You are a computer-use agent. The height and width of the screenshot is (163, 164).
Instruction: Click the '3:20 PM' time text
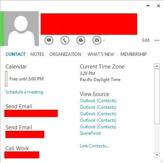pos(87,74)
